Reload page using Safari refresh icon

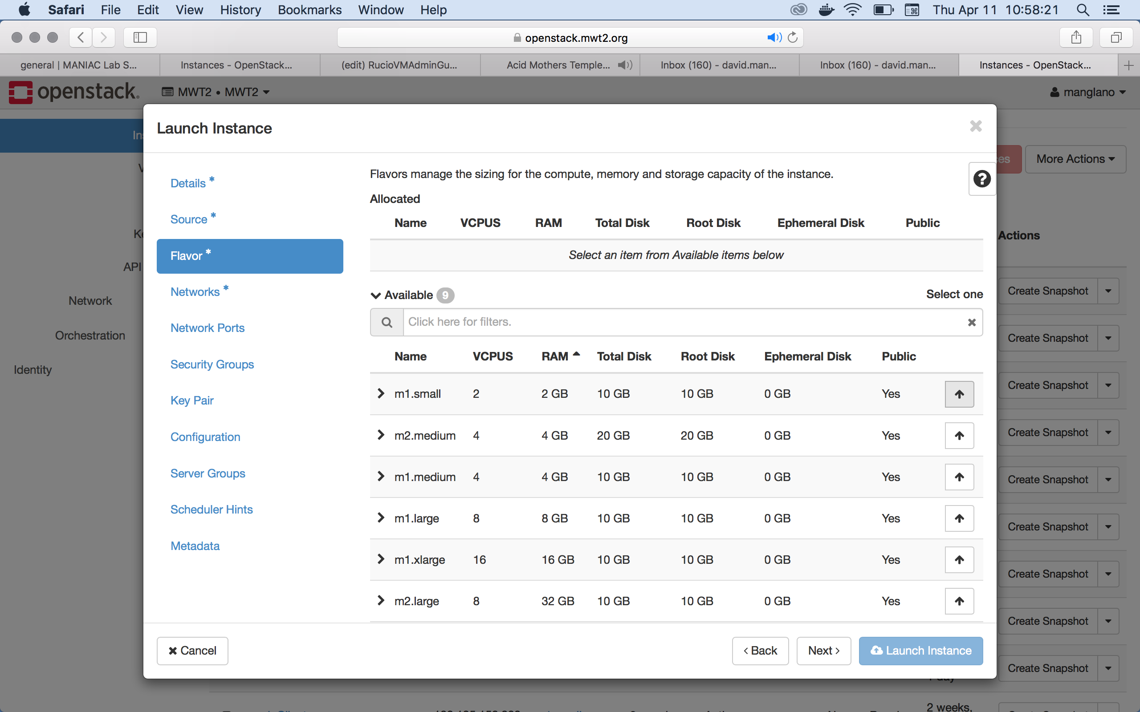(x=793, y=37)
